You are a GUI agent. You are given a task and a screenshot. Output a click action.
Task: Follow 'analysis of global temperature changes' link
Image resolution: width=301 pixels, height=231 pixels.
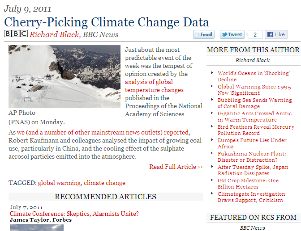click(x=154, y=86)
